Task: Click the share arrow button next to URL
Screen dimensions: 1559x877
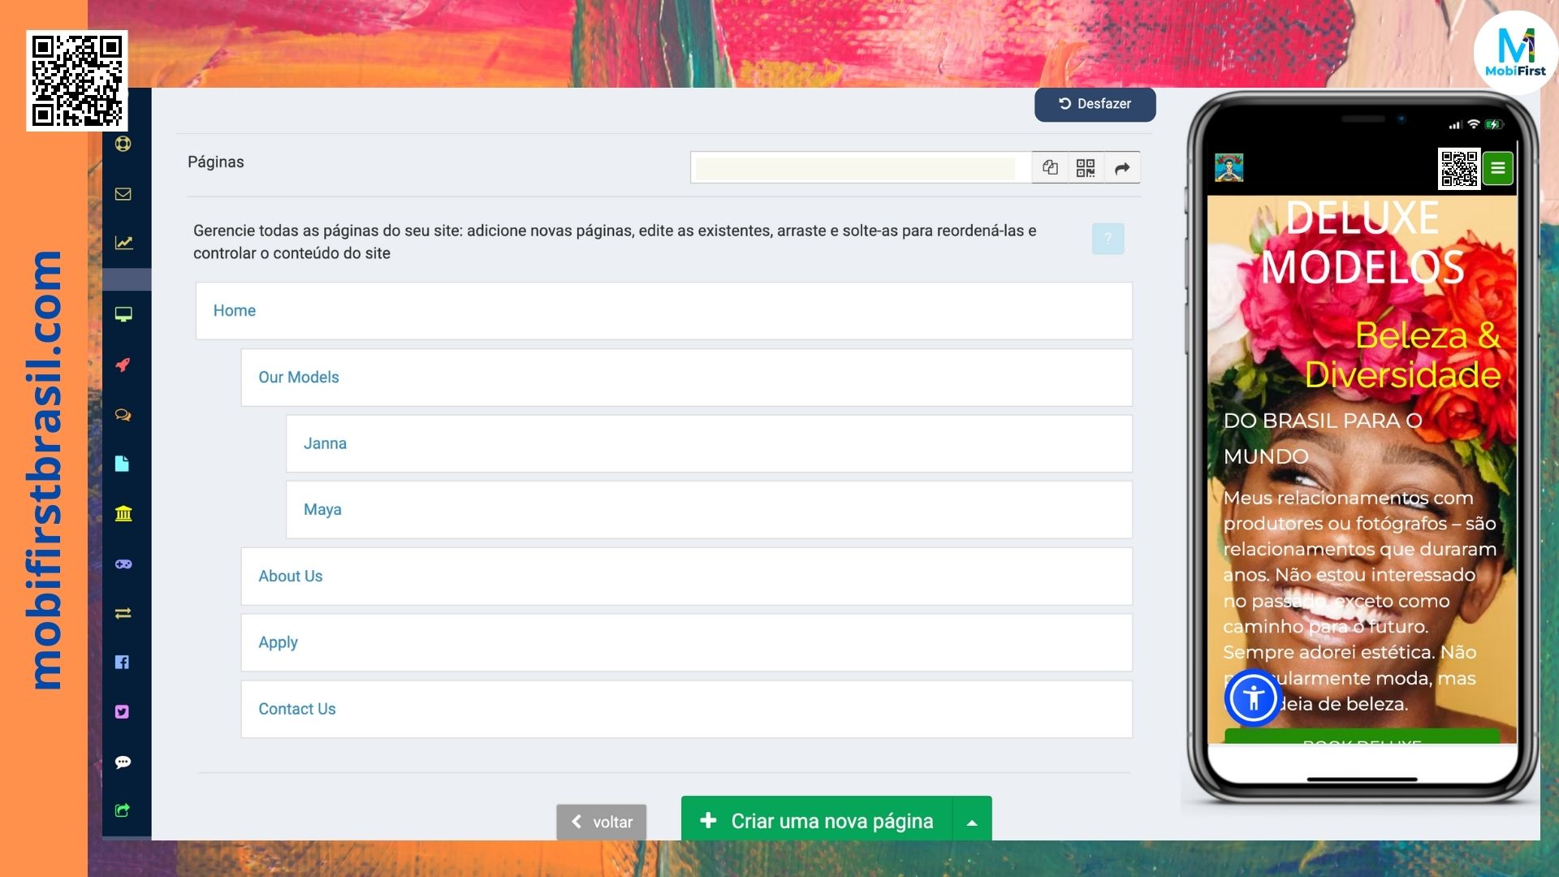Action: [x=1122, y=168]
